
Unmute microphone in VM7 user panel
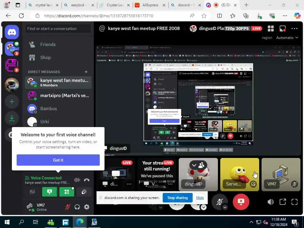pos(68,207)
